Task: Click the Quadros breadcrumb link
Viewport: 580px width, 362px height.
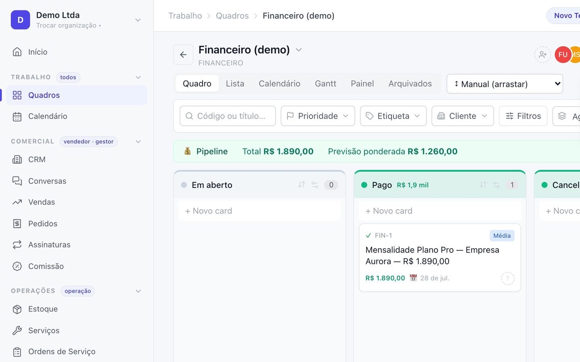Action: tap(232, 16)
